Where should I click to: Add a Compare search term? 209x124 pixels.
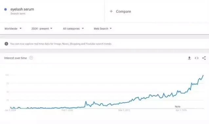[123, 11]
